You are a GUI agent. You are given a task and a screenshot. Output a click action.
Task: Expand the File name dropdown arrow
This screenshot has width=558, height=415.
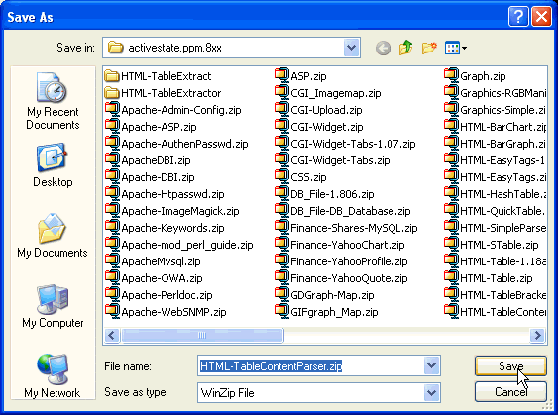[x=431, y=365]
